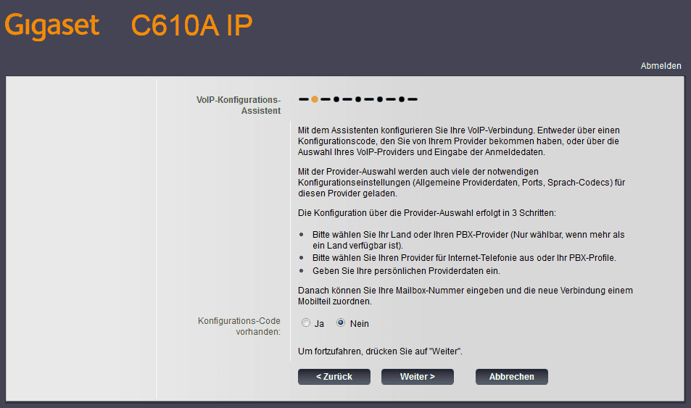
Task: Click the bullet about persönlichen Providerdaten
Action: pyautogui.click(x=406, y=271)
